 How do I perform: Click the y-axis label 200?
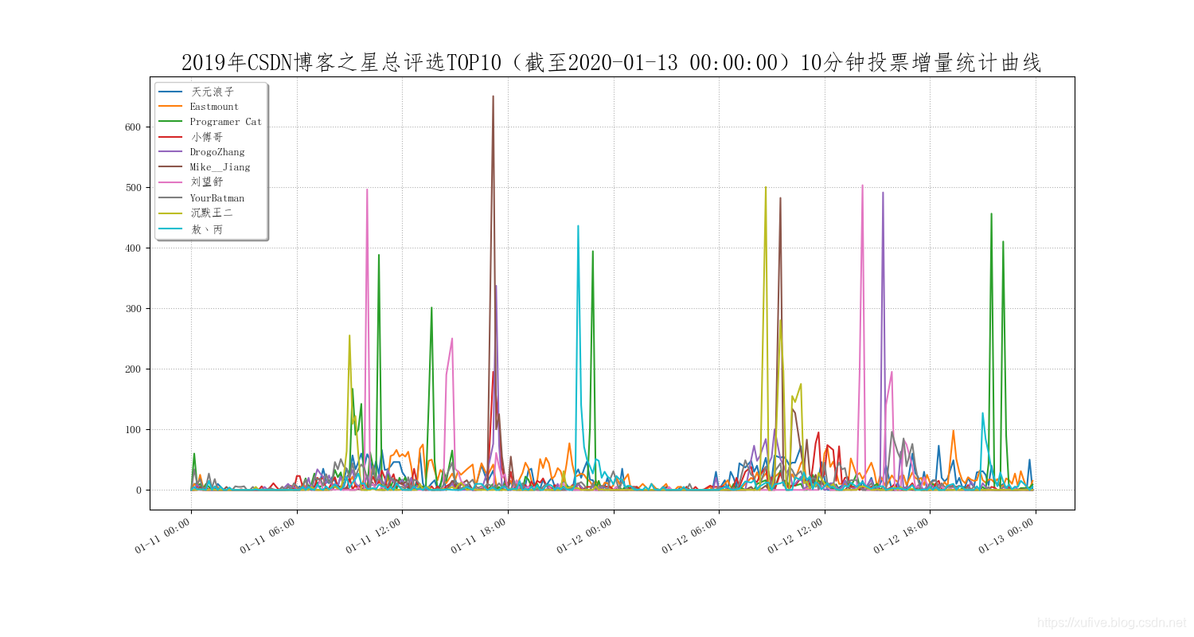132,369
